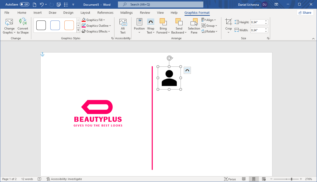
Task: Switch to the Design tab
Action: [x=68, y=12]
